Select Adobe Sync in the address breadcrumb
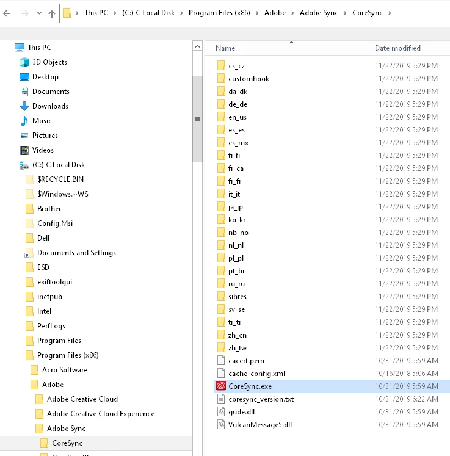Screen dimensions: 450x456 tap(319, 13)
